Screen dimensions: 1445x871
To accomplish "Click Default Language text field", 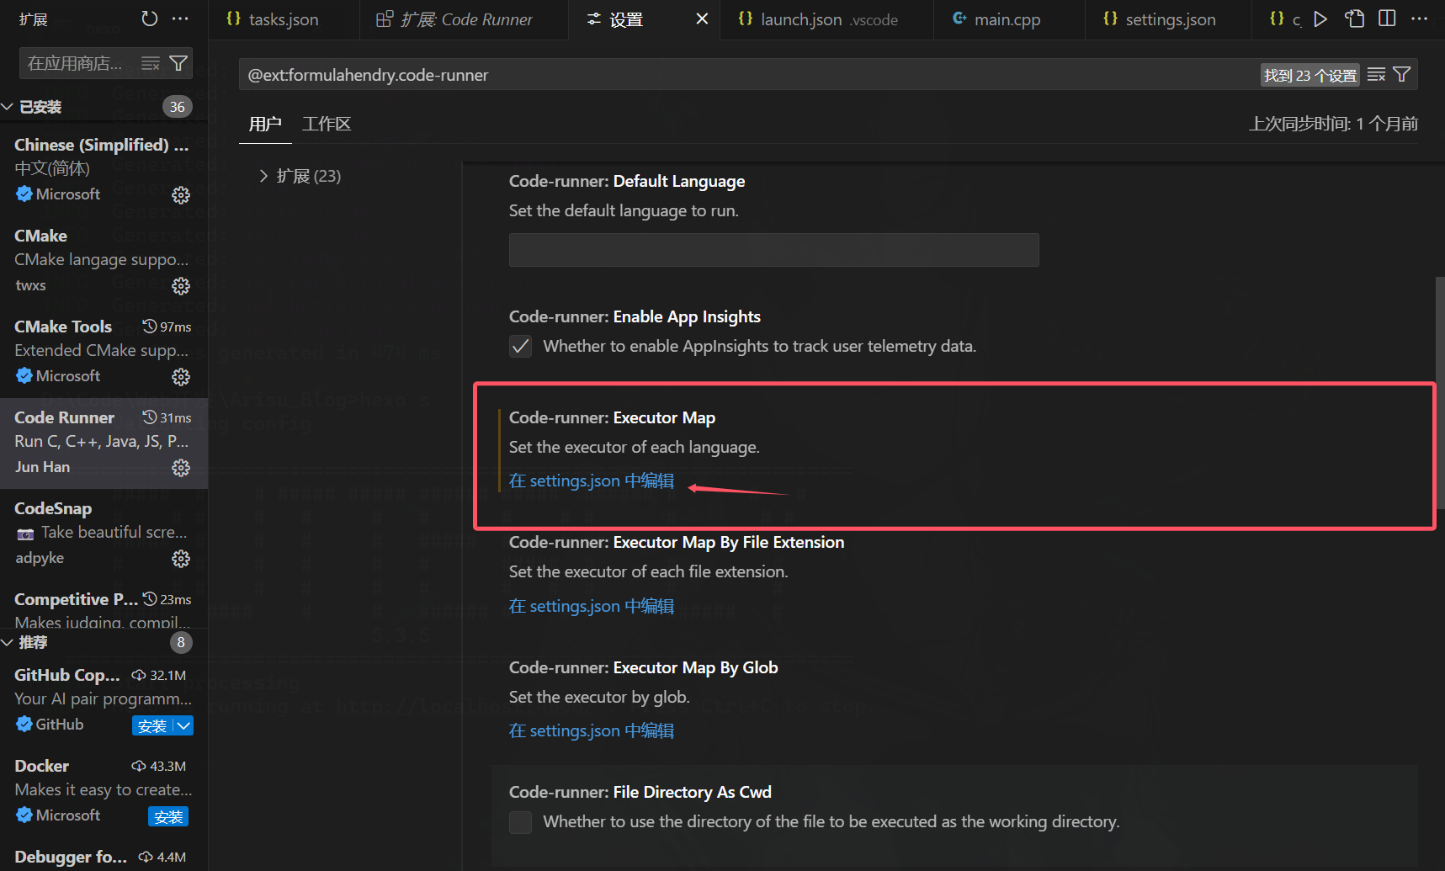I will [774, 250].
